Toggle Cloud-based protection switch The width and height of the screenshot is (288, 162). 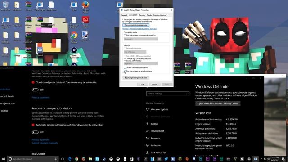point(35,90)
